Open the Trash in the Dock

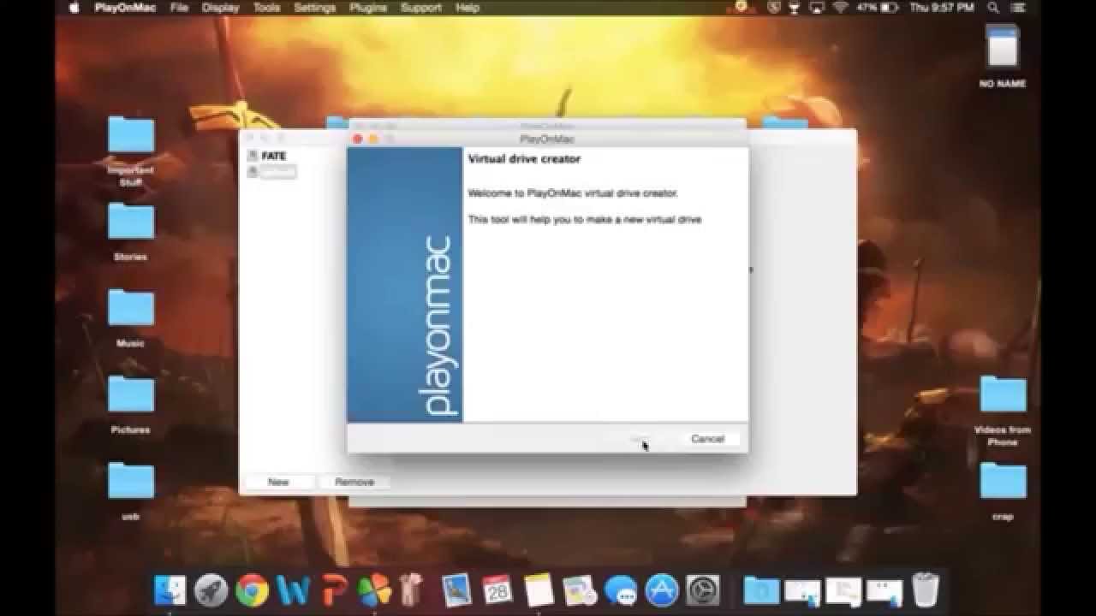tap(926, 589)
